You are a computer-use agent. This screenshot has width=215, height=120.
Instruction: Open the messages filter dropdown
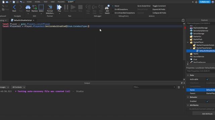tap(4, 87)
